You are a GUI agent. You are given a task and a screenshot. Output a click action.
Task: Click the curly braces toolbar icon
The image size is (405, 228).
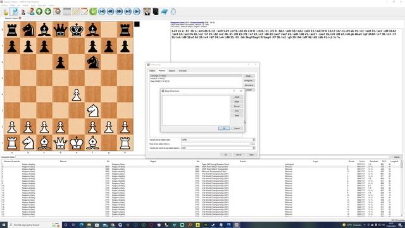[x=173, y=11]
